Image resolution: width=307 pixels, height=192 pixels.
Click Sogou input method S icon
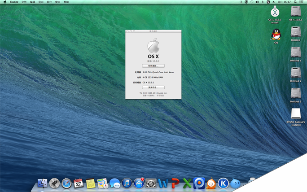point(268,2)
